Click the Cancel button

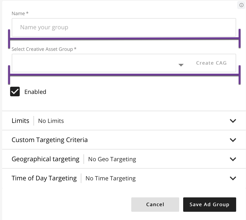click(155, 205)
